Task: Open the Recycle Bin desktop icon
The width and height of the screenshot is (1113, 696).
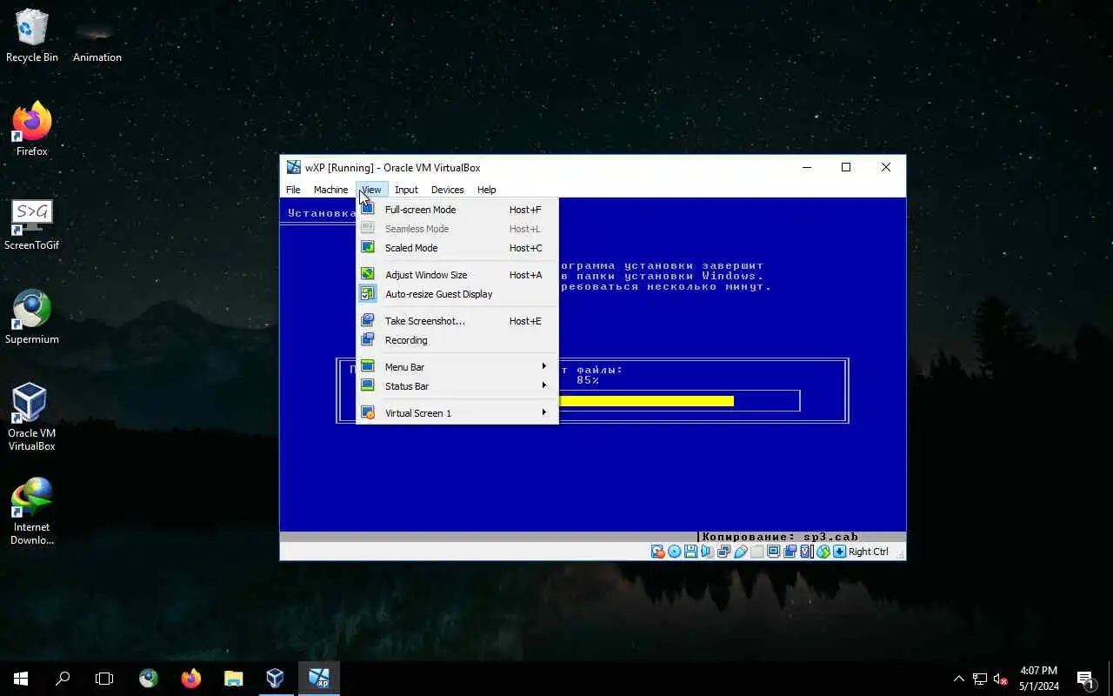Action: [32, 36]
